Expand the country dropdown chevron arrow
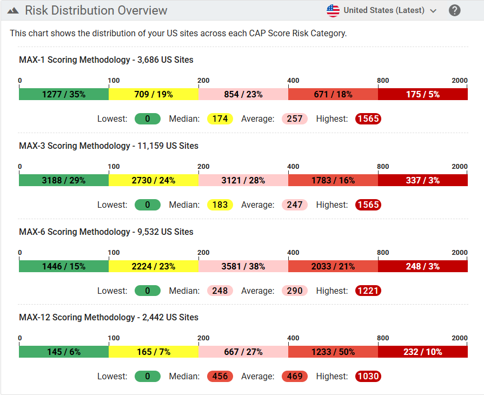 [x=433, y=11]
